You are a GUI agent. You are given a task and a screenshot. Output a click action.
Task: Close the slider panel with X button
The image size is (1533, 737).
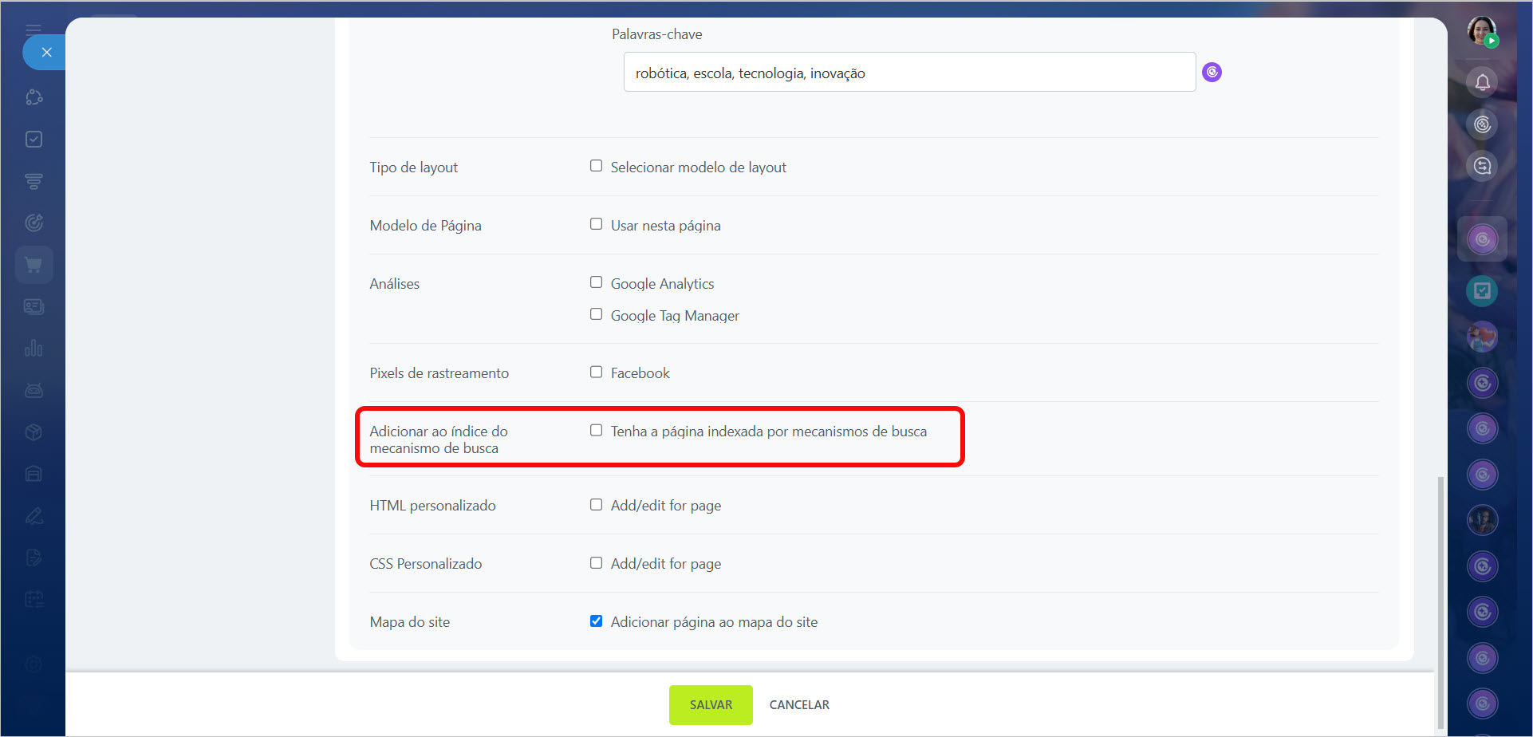coord(46,53)
